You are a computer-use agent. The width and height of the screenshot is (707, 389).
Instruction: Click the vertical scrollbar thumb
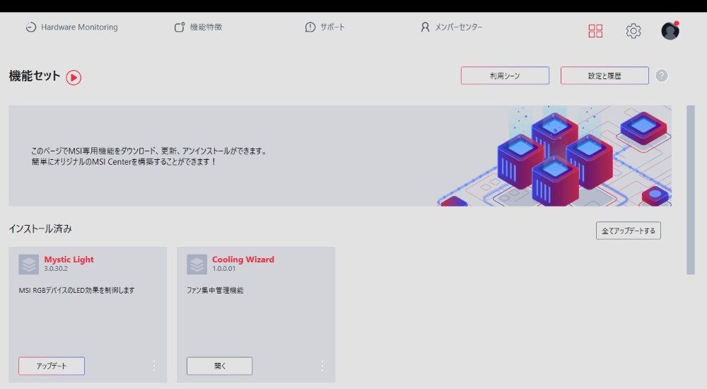[x=690, y=190]
